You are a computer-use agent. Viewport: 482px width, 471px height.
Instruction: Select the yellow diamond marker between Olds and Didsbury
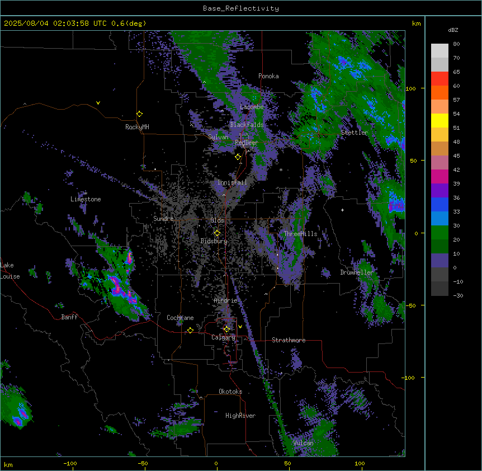click(217, 233)
